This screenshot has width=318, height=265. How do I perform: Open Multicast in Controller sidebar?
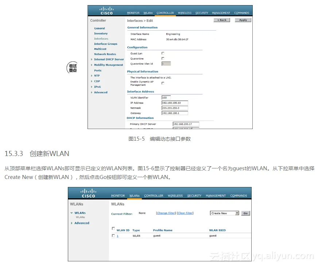point(100,49)
